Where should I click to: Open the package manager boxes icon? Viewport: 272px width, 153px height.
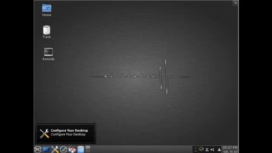click(72, 149)
